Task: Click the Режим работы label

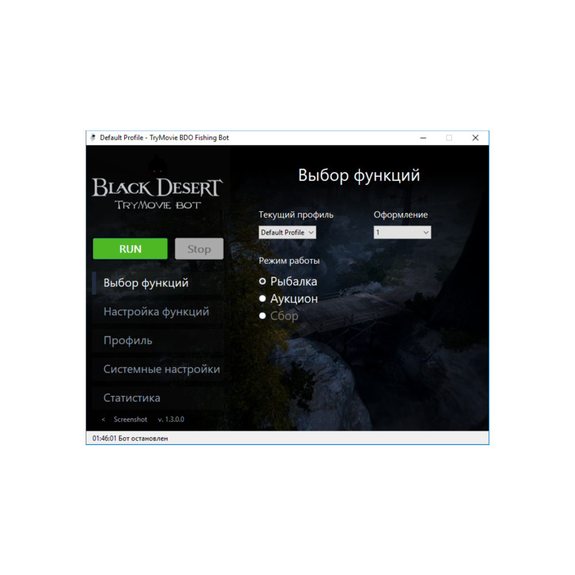Action: point(289,260)
